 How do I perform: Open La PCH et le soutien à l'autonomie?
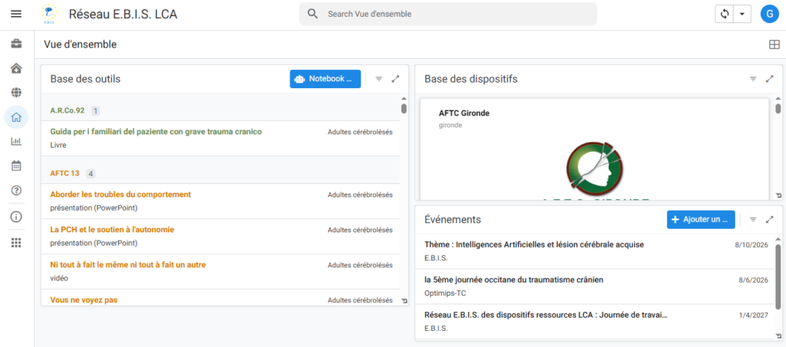tap(220, 236)
